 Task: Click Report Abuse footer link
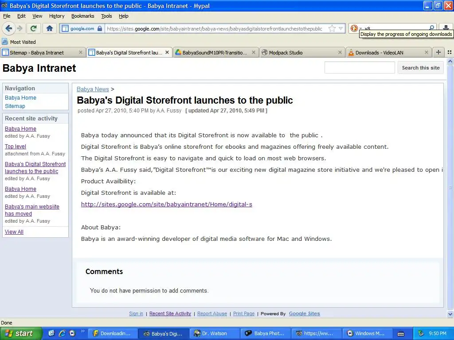pyautogui.click(x=212, y=314)
